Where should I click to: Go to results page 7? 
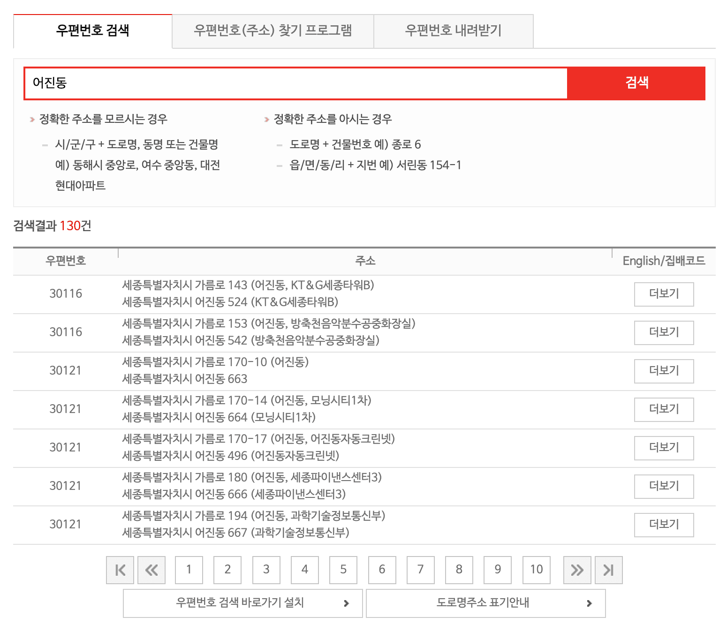tap(420, 570)
